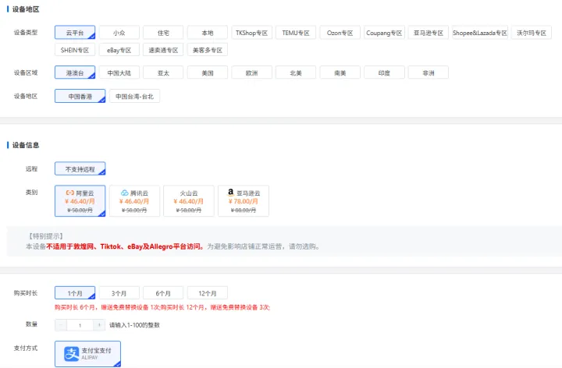Select 速卖通专区 option

(x=163, y=50)
